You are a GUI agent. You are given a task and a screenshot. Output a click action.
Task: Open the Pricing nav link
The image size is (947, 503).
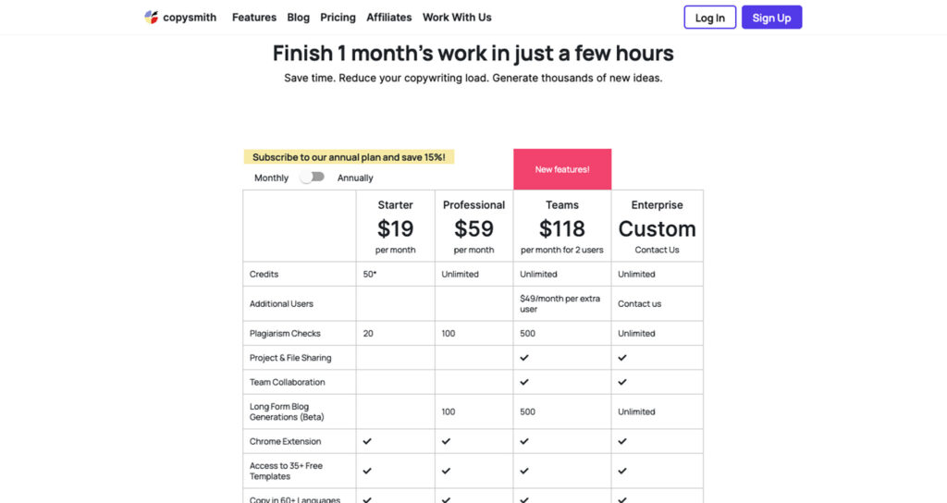338,18
